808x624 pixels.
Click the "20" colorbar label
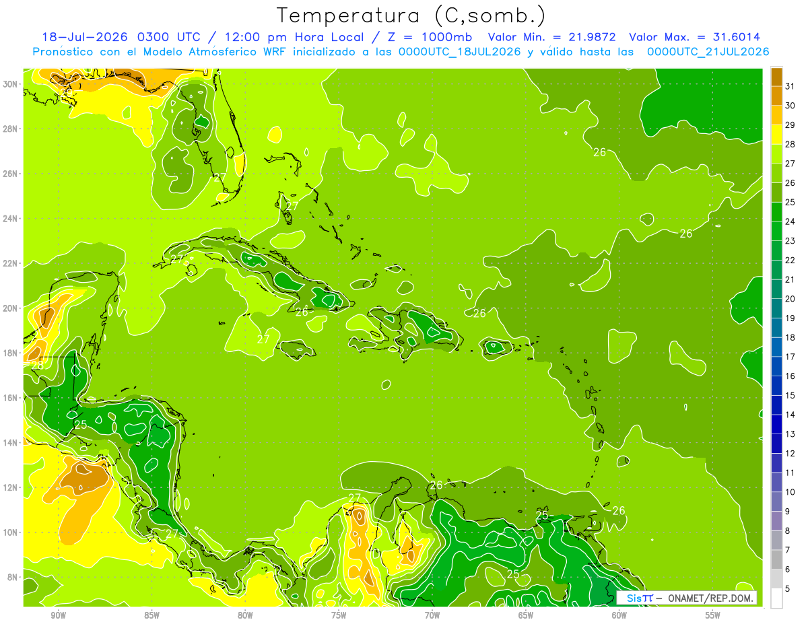[x=790, y=298]
